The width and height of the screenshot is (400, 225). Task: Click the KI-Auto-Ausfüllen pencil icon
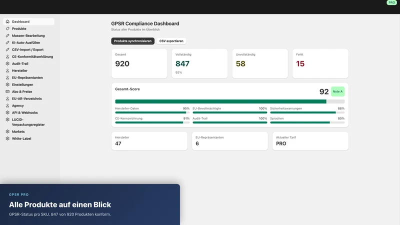tap(7, 42)
